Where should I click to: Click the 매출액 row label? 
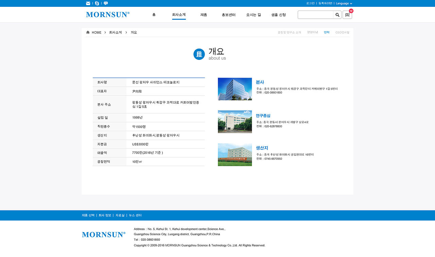point(102,153)
